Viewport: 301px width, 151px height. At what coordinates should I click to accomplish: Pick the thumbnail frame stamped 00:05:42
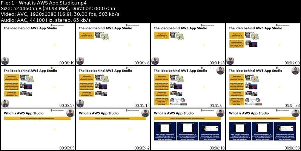[113, 129]
